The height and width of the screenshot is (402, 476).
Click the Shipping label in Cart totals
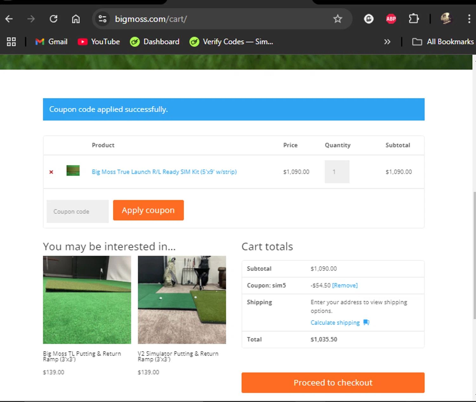(x=259, y=302)
